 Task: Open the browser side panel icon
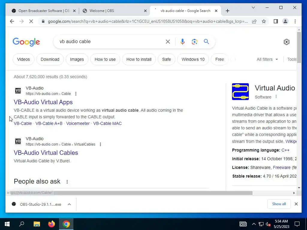pyautogui.click(x=276, y=21)
